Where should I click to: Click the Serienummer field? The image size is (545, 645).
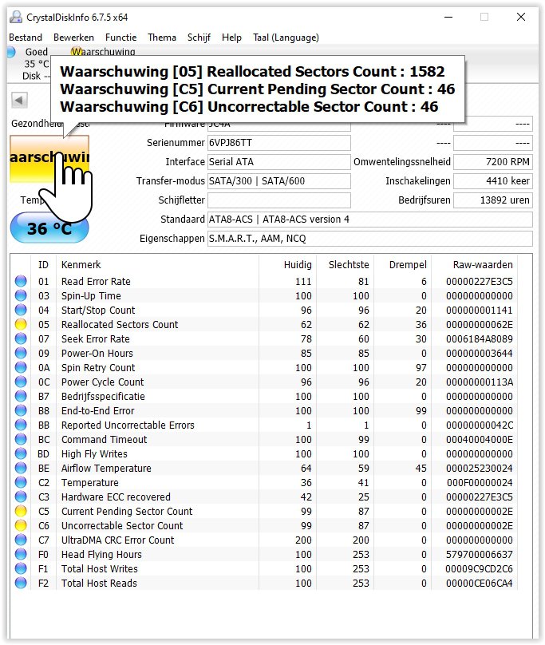pos(278,143)
